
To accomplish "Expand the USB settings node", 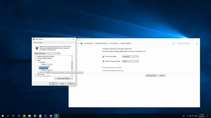I will tap(36, 74).
